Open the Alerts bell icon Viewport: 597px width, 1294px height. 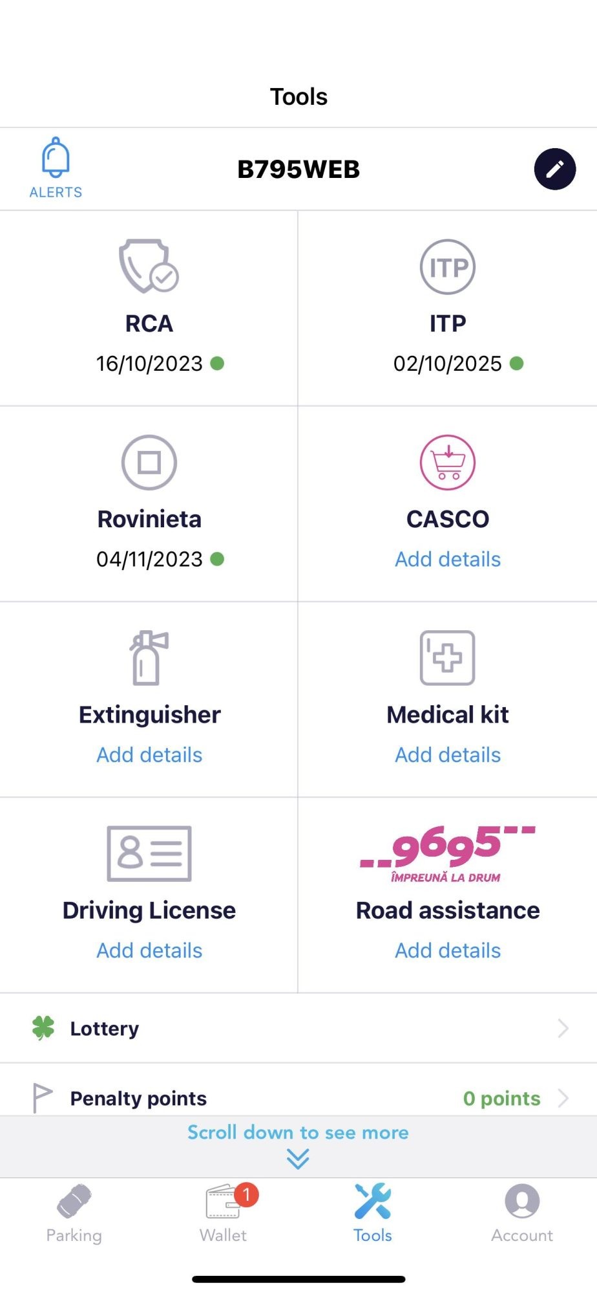point(56,159)
